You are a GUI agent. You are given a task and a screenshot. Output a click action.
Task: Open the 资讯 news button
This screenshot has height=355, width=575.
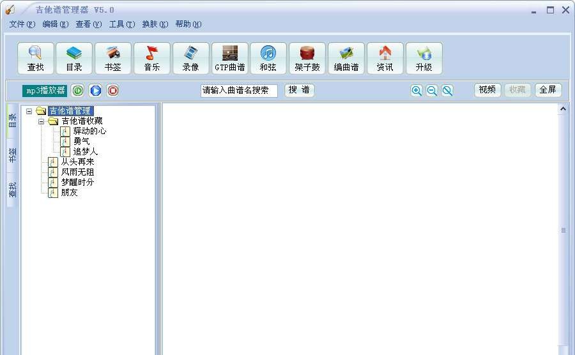(385, 58)
